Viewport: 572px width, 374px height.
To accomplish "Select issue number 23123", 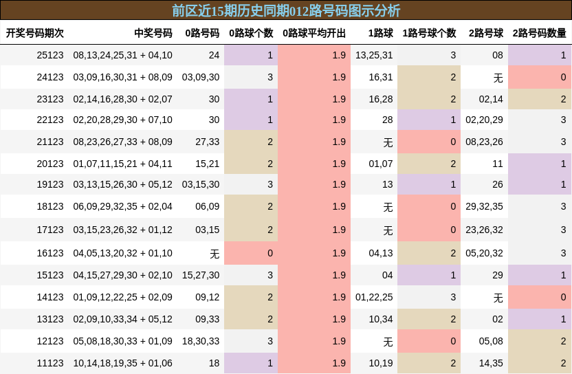I will [x=50, y=99].
